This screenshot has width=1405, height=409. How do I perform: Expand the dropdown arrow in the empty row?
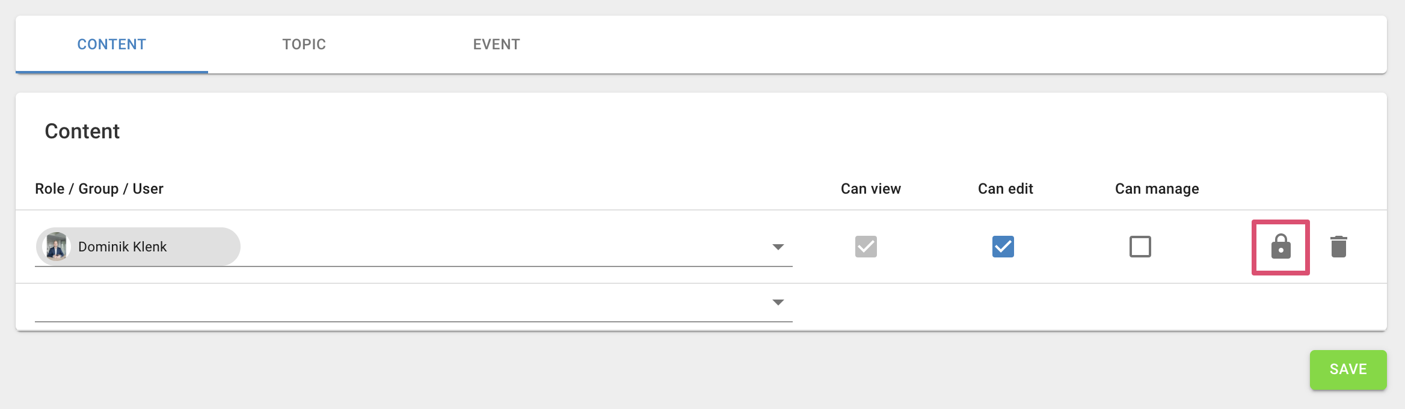(778, 303)
